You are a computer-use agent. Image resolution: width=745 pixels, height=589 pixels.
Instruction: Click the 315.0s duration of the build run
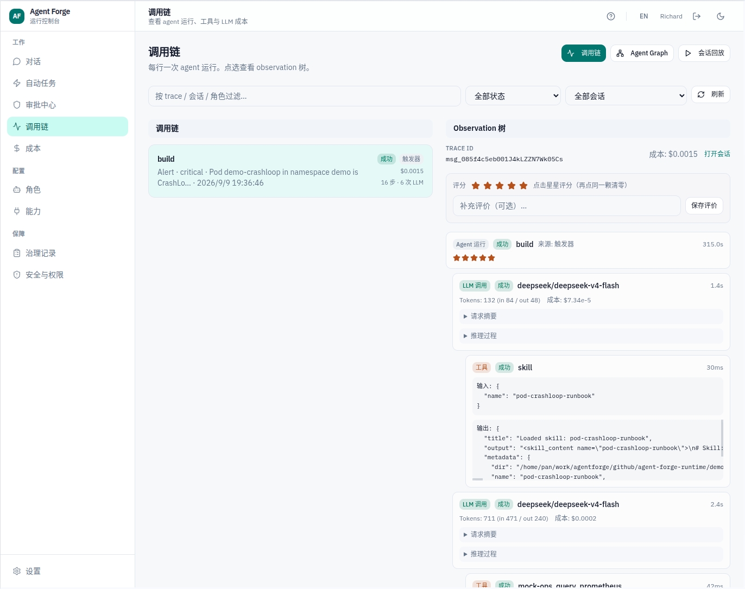(712, 244)
